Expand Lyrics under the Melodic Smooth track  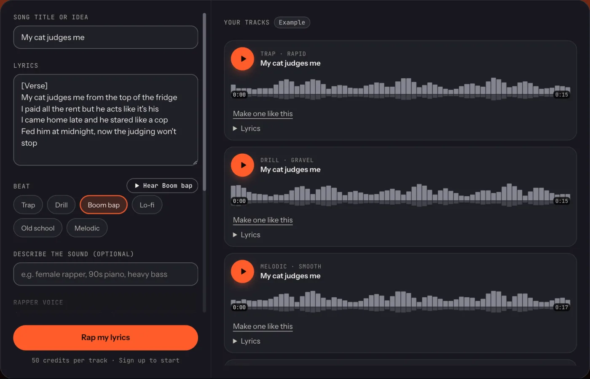pos(247,341)
